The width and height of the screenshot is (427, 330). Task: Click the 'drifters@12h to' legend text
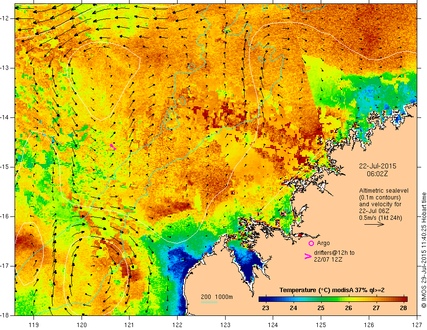[x=334, y=253]
